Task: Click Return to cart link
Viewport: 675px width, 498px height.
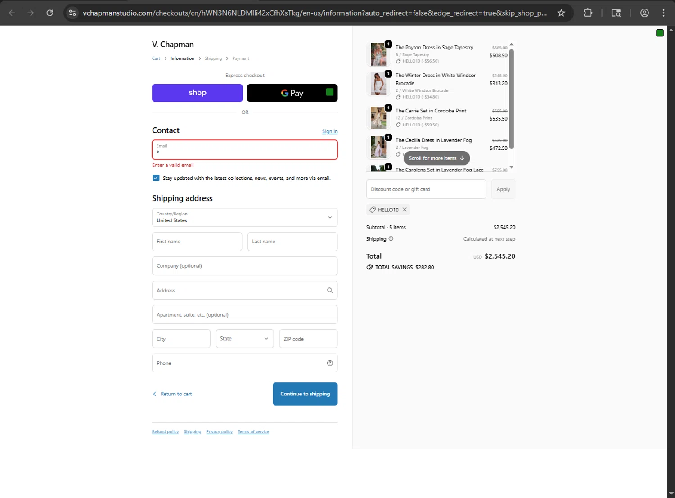Action: point(176,394)
